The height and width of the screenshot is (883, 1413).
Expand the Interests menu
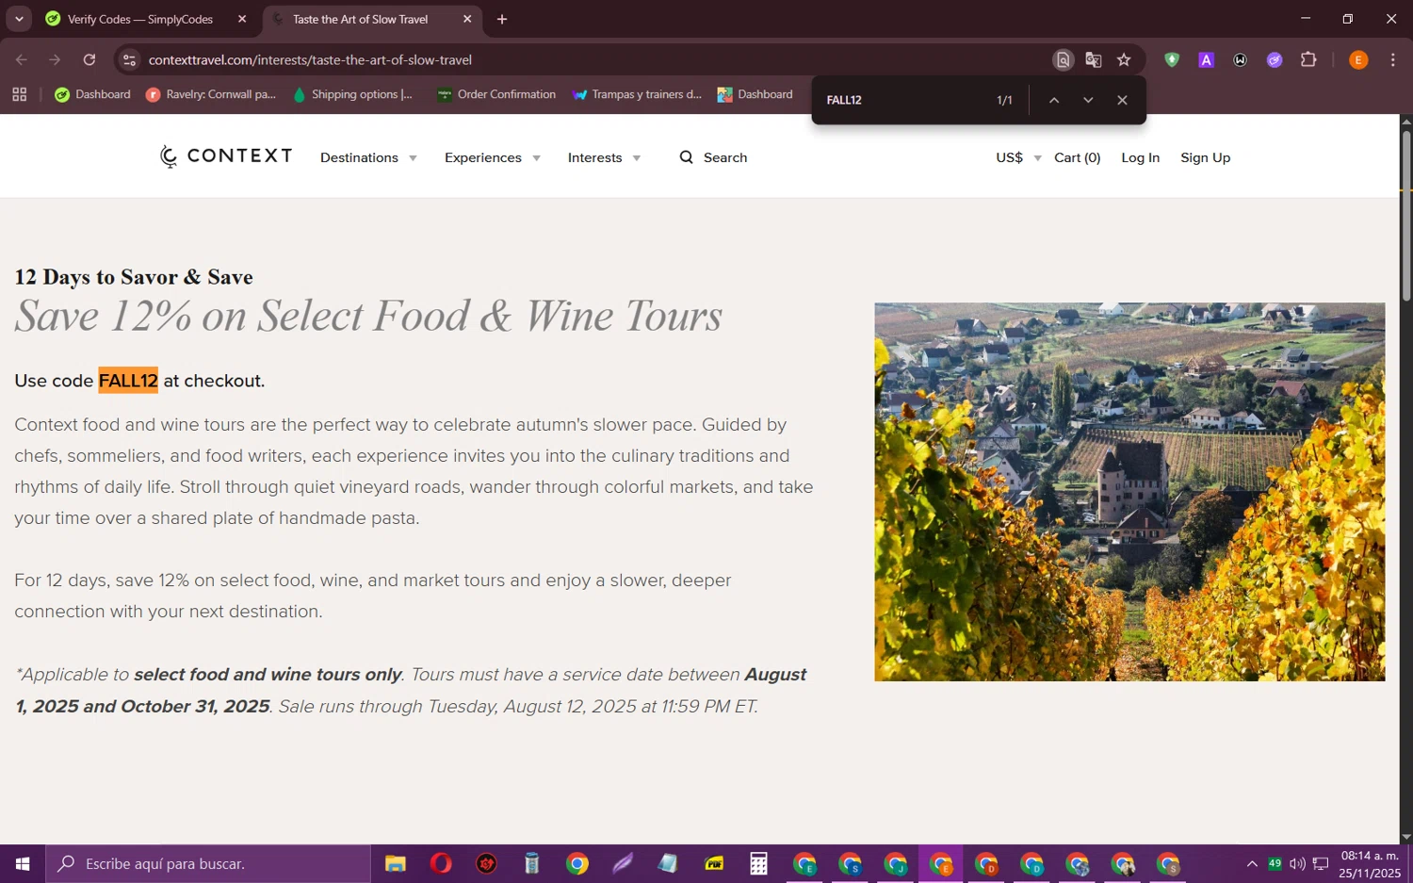(x=604, y=157)
